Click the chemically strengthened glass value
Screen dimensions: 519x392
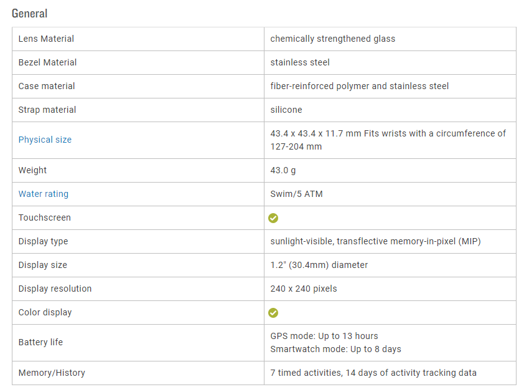coord(332,39)
